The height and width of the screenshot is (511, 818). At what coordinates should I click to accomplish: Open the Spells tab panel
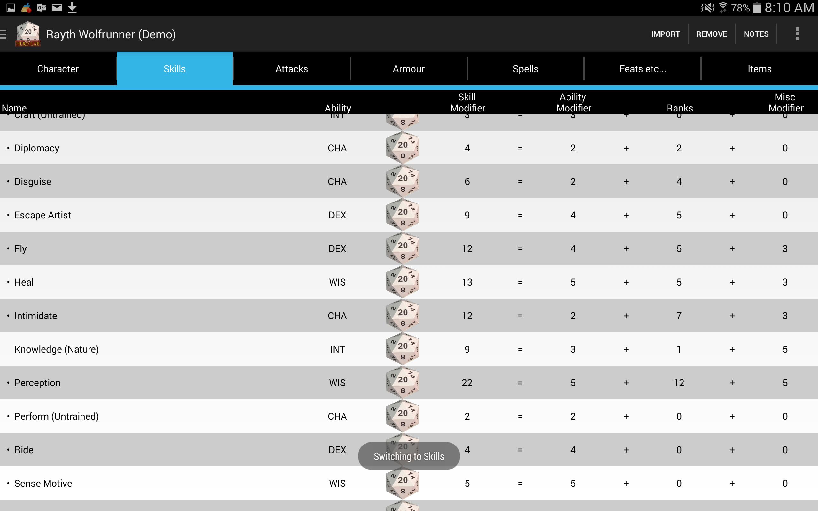pos(525,69)
